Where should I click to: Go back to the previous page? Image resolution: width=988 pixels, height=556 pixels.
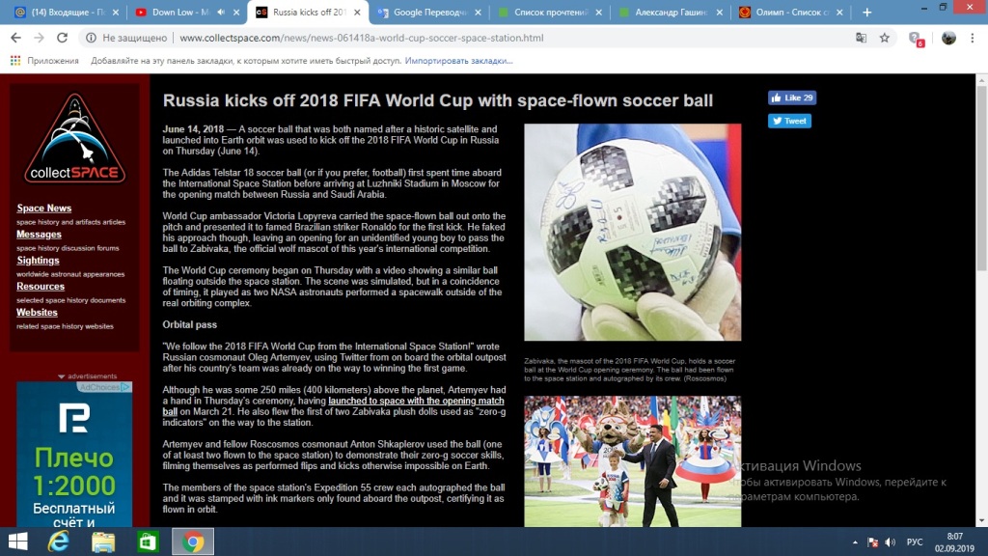point(15,38)
